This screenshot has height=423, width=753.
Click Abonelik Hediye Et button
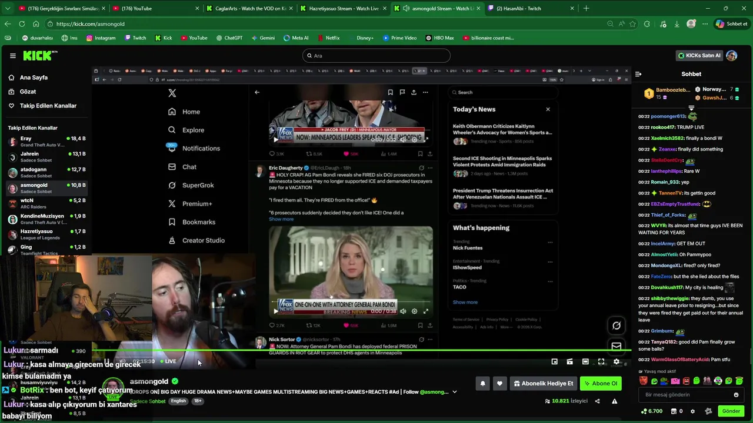[543, 384]
